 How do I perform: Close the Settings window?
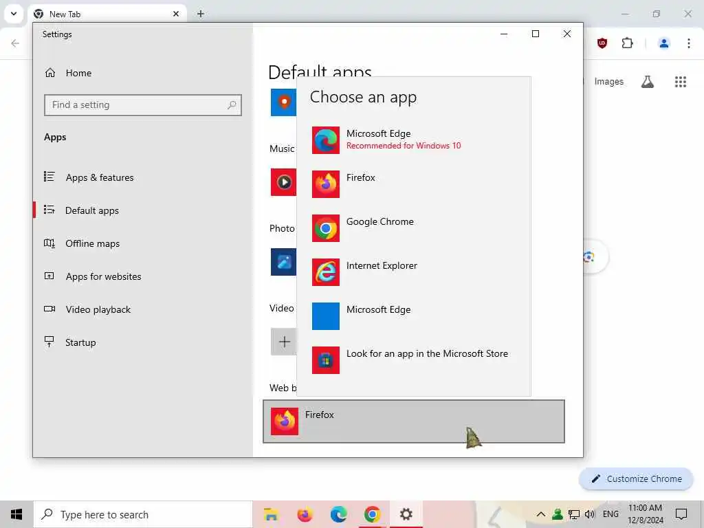(567, 34)
